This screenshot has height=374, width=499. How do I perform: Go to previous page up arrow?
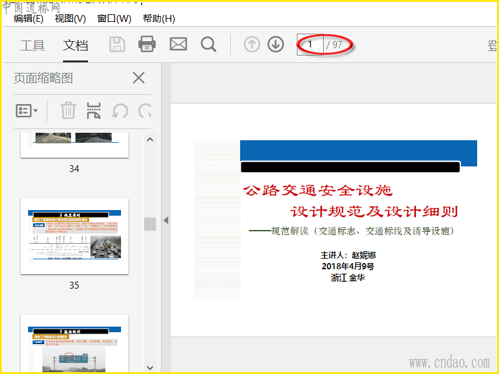tap(252, 44)
